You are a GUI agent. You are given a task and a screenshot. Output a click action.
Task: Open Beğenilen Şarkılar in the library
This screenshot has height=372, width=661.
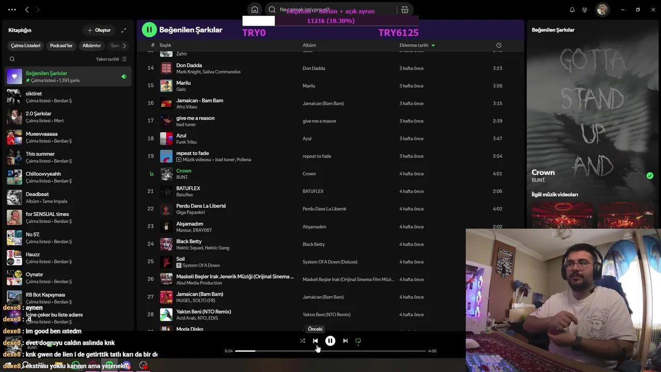67,76
